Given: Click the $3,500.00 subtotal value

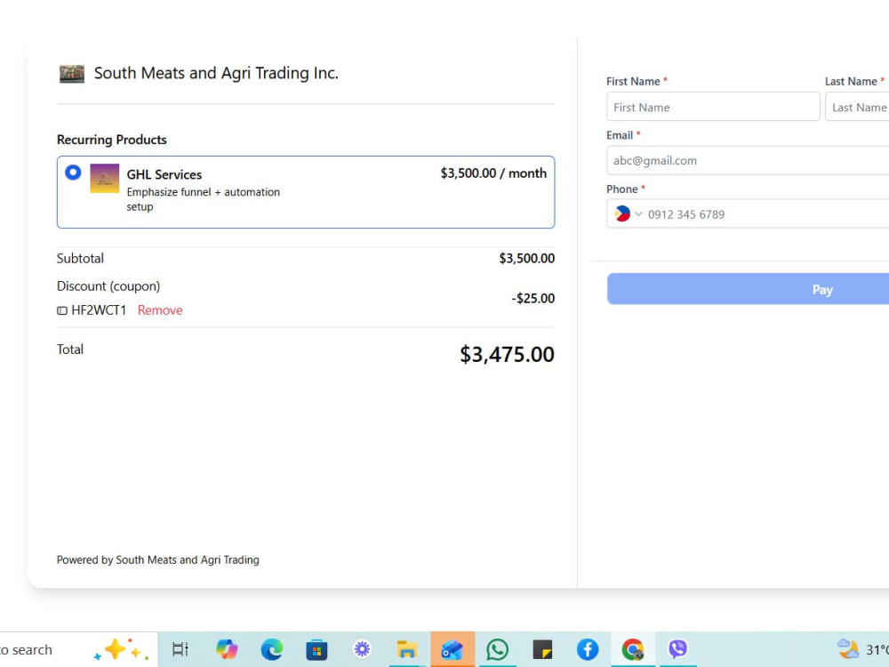Looking at the screenshot, I should pos(526,259).
